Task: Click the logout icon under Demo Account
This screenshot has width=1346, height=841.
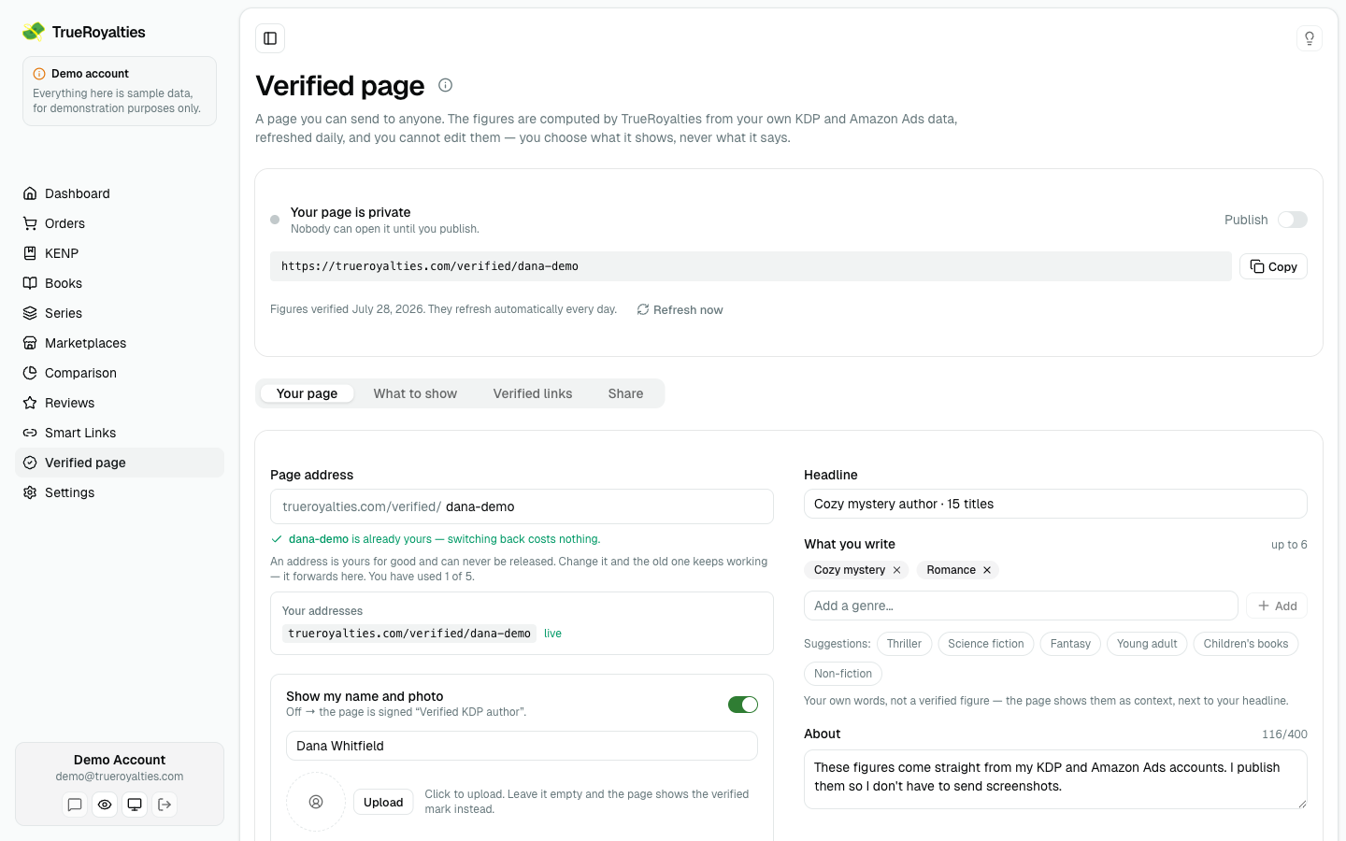Action: (x=165, y=805)
